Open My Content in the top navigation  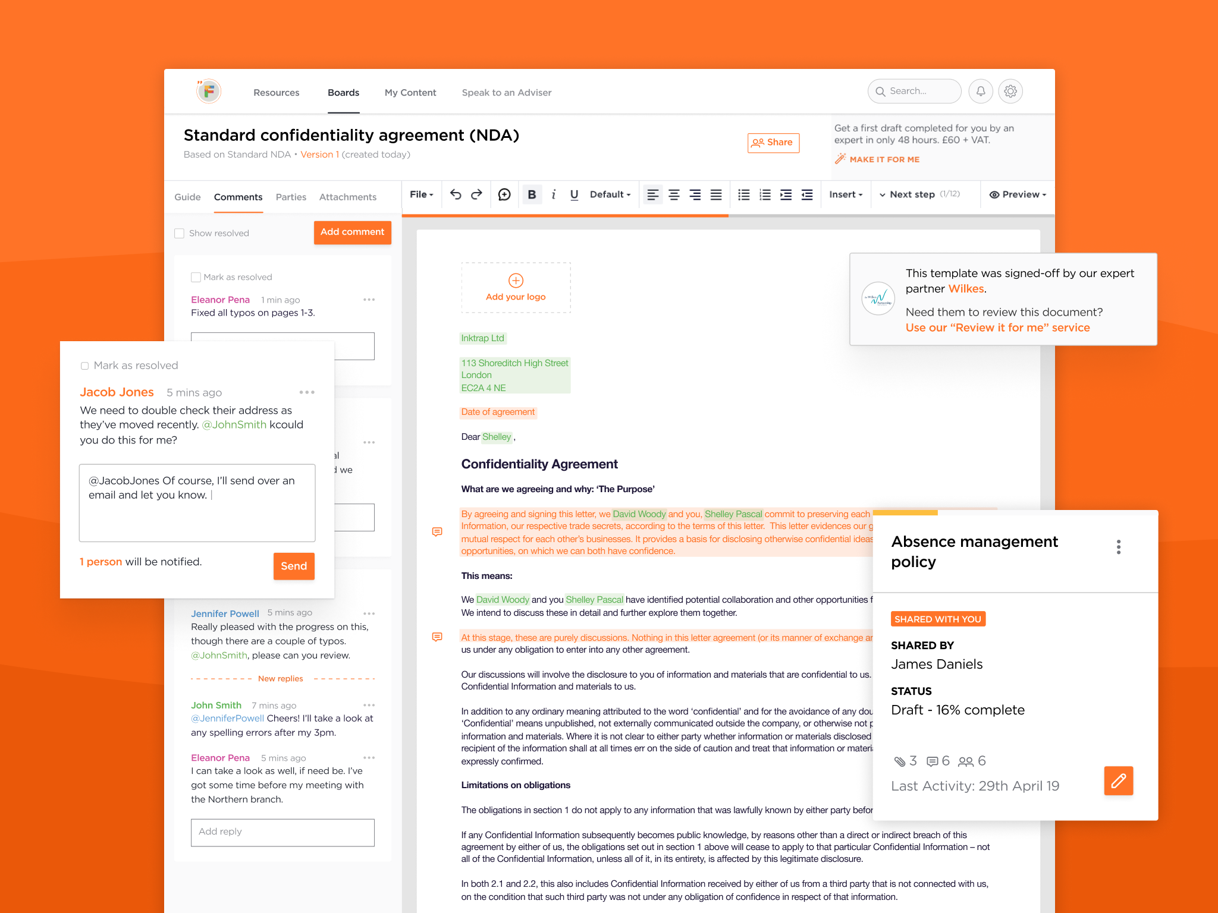[410, 93]
